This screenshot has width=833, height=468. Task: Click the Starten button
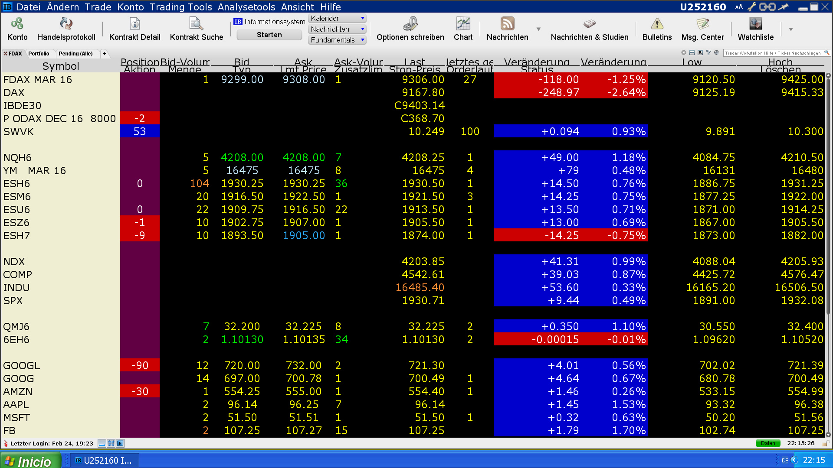[x=269, y=35]
